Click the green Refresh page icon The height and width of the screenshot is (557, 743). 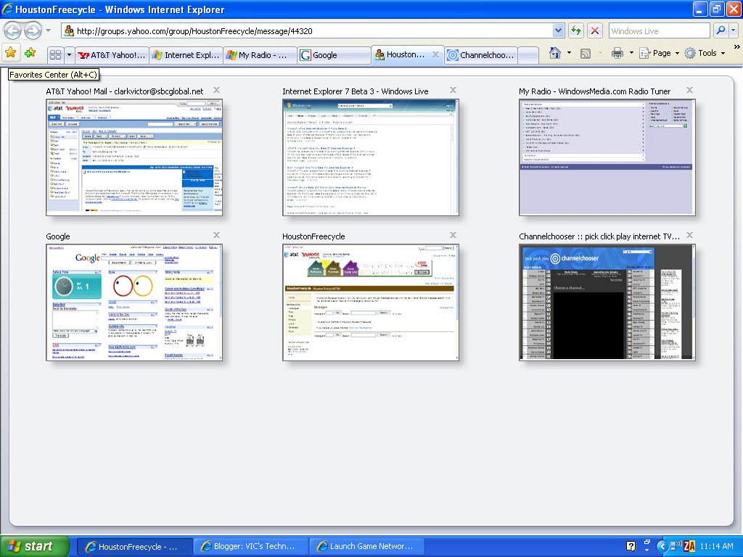(575, 30)
